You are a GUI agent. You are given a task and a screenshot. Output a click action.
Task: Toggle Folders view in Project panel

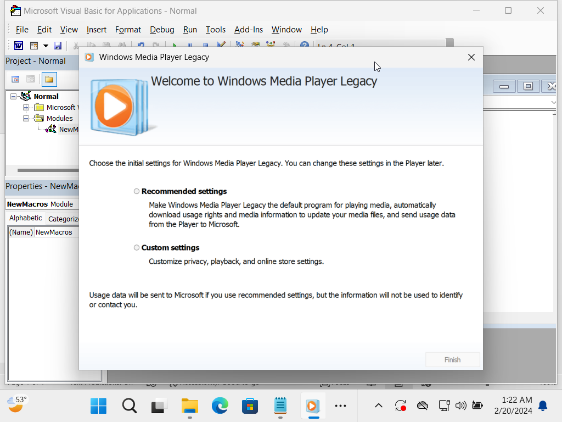click(x=49, y=79)
